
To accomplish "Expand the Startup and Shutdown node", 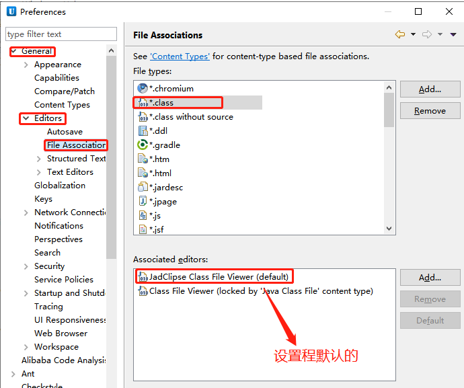I will coord(26,293).
